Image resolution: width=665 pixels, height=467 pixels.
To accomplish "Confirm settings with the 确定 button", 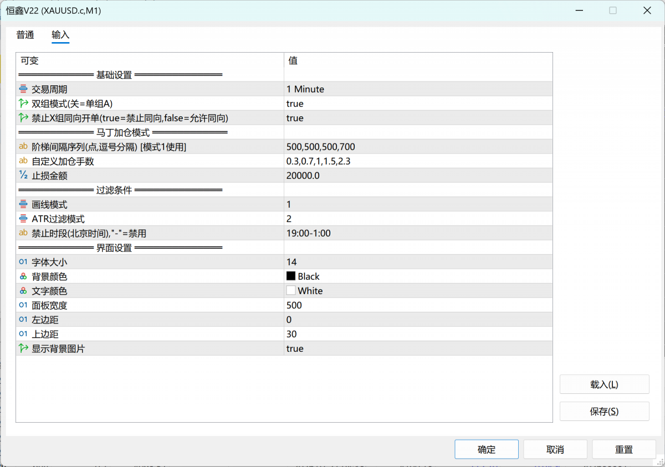I will 487,449.
